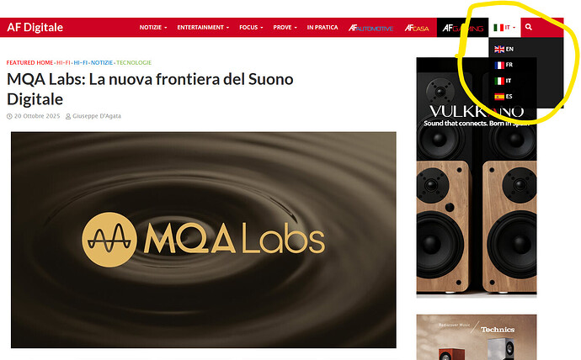Open the AF Casa logo link
The width and height of the screenshot is (581, 360).
(417, 28)
